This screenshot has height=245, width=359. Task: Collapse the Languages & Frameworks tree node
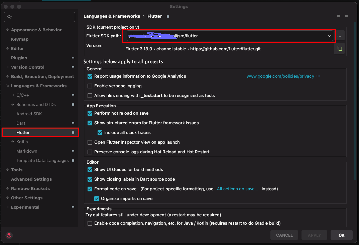click(x=7, y=86)
